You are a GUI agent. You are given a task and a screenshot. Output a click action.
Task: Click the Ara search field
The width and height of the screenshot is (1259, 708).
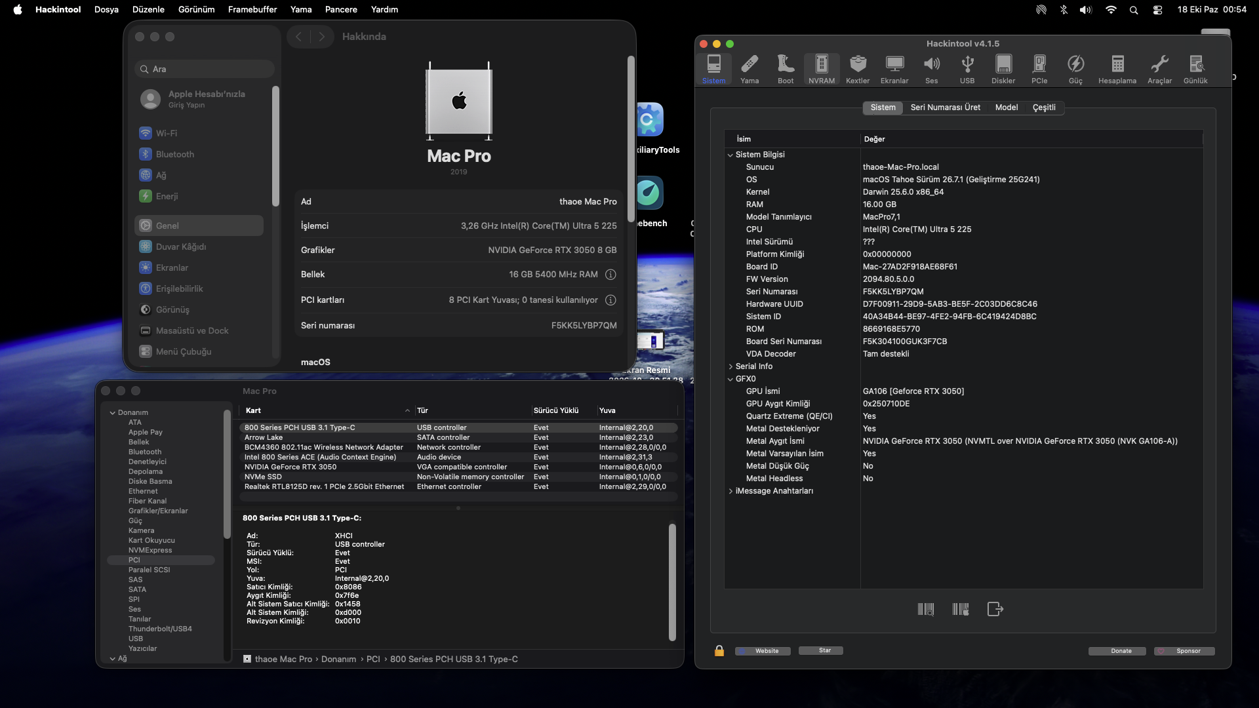pos(205,69)
